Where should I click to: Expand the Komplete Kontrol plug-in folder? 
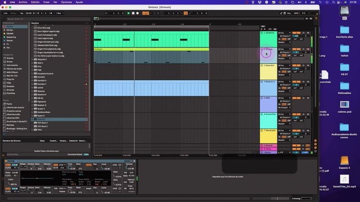coord(32,74)
